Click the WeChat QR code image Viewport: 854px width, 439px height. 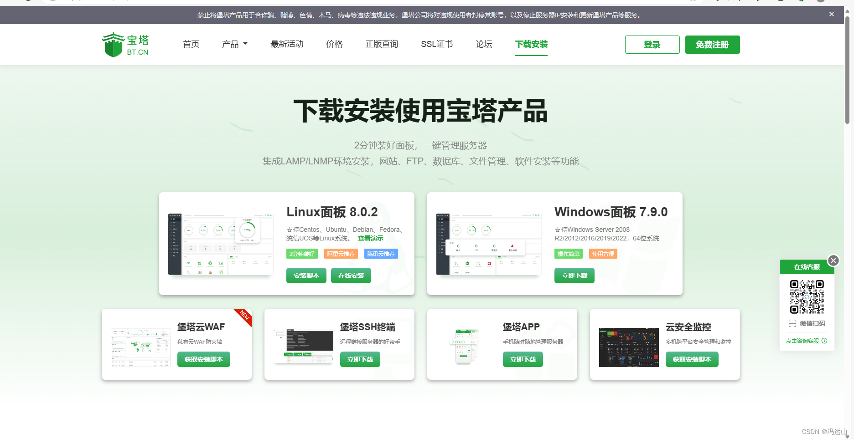(807, 297)
